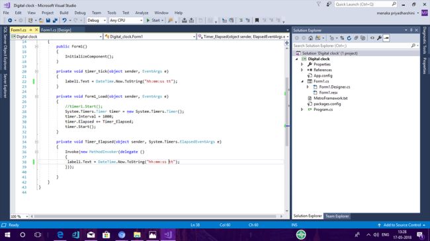The image size is (430, 241).
Task: Toggle pin on the Form1.cs tab
Action: [x=30, y=30]
